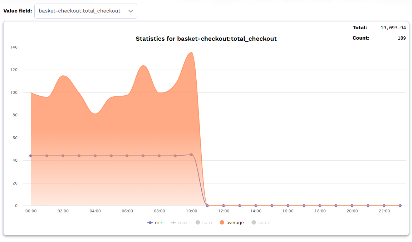Screen dimensions: 412x242
Task: Toggle the min series legend
Action: click(155, 223)
